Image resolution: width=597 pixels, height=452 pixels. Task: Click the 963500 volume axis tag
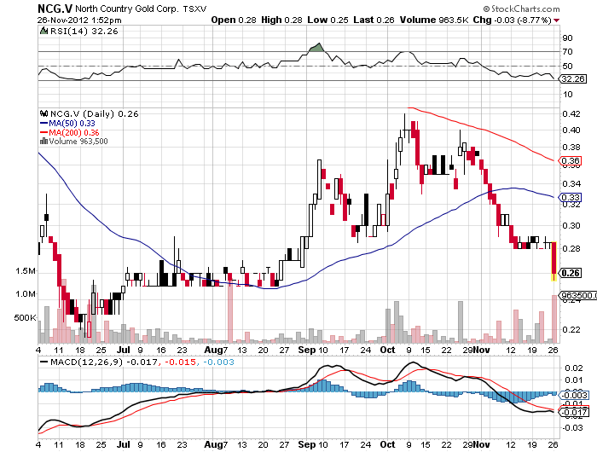click(577, 295)
